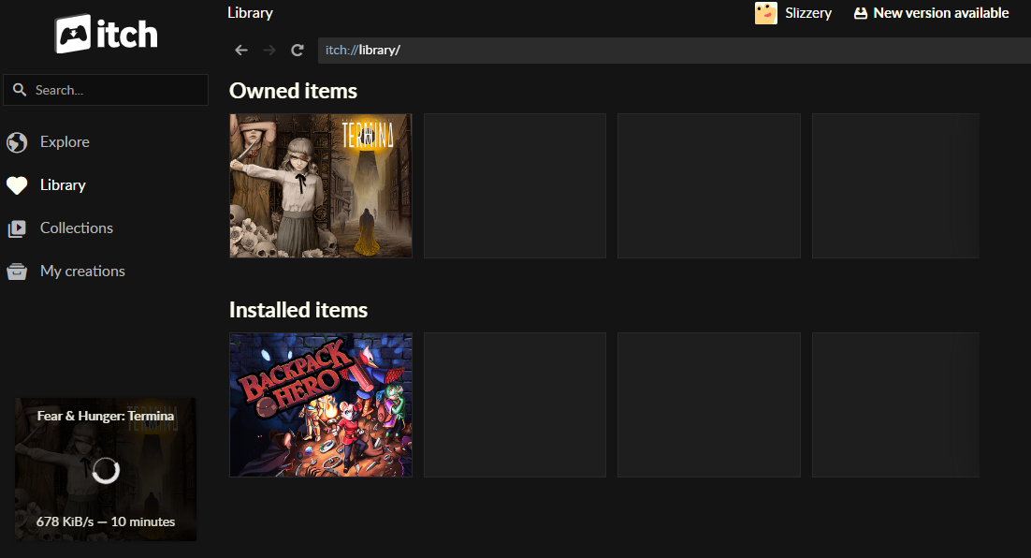Click the Library page title at top

coord(250,13)
